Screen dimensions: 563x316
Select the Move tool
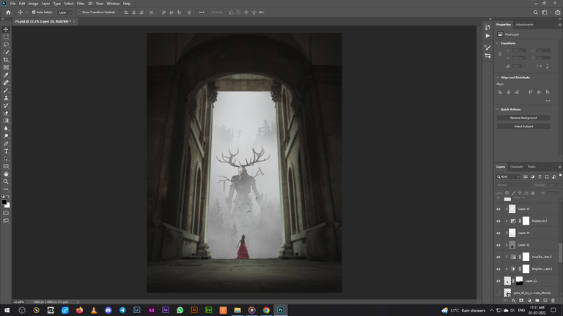[6, 29]
